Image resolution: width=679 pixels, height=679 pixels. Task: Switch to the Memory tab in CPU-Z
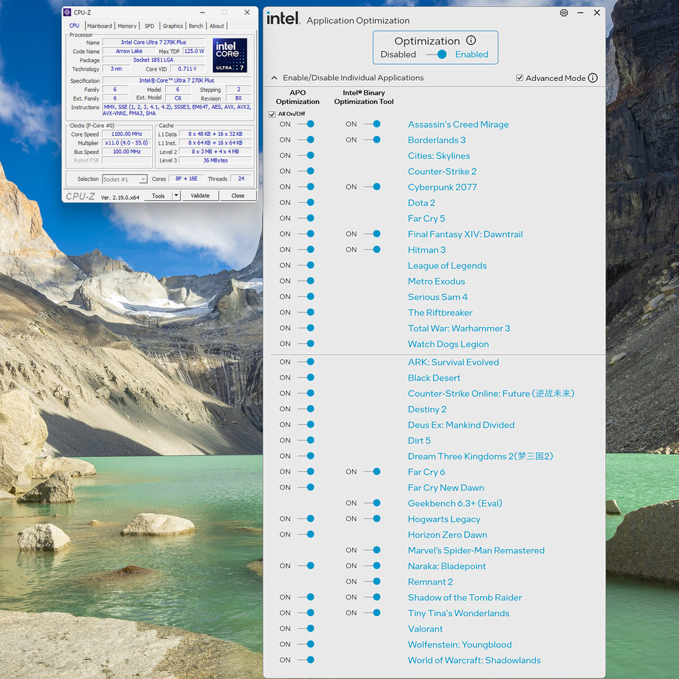point(127,26)
